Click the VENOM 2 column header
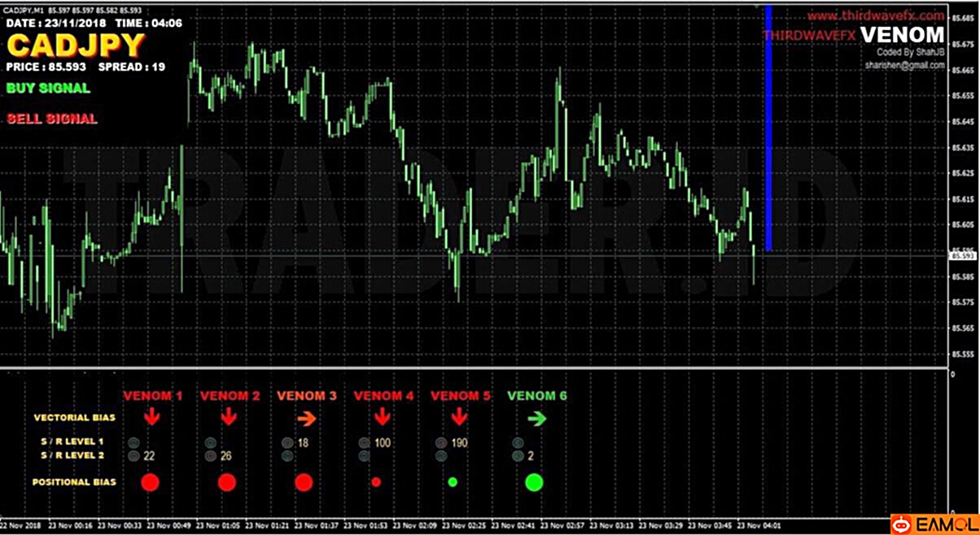This screenshot has height=535, width=980. [x=230, y=396]
